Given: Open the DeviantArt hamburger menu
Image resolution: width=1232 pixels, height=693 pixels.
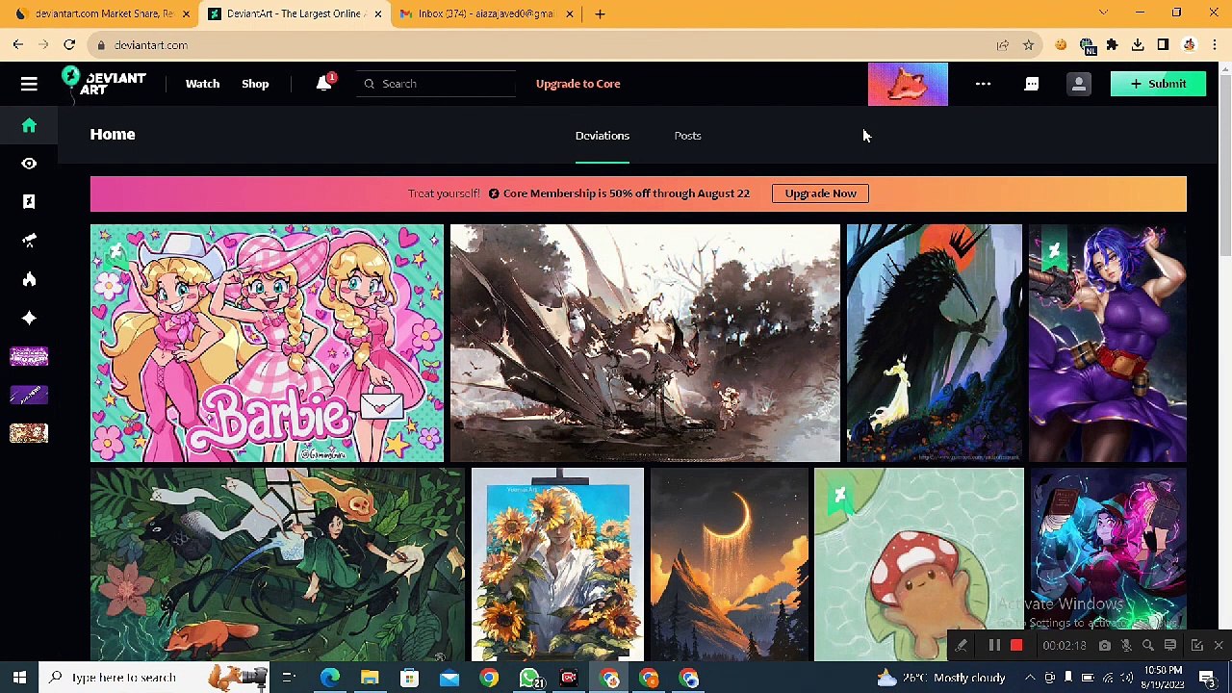Looking at the screenshot, I should point(29,84).
